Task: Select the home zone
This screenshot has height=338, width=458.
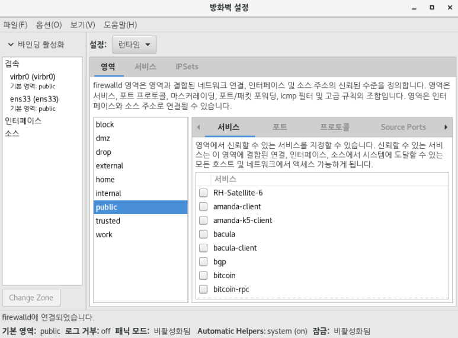Action: point(140,180)
